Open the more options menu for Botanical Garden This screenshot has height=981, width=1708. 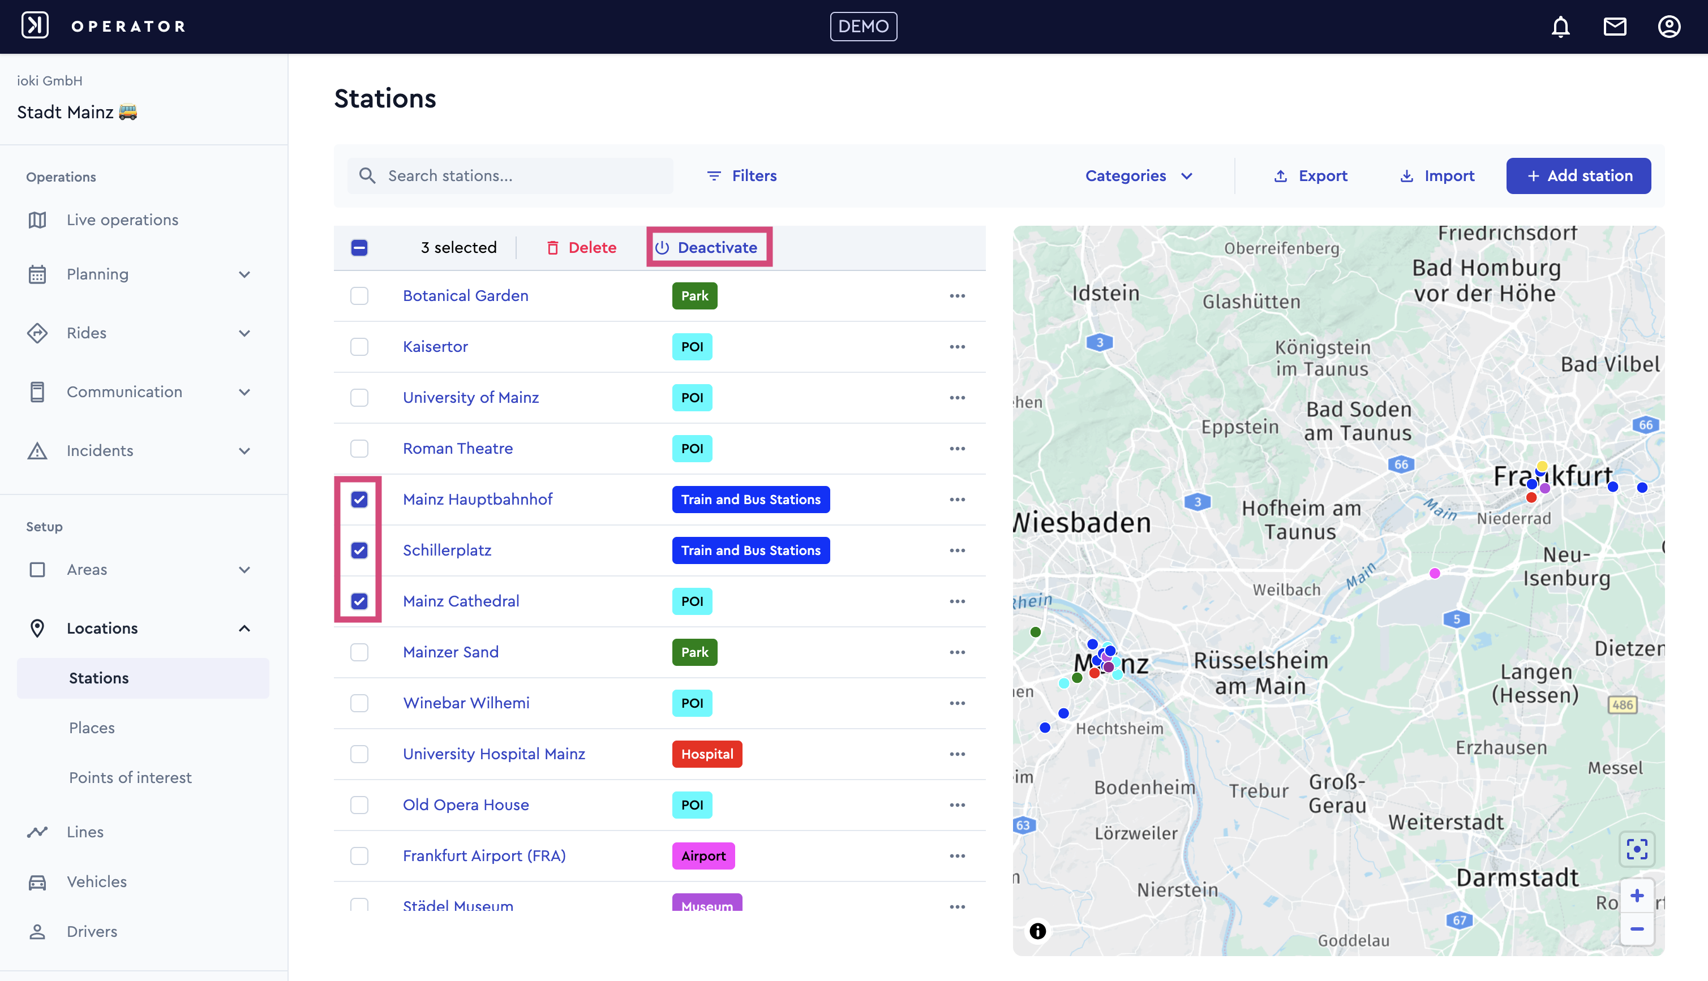[x=958, y=296]
